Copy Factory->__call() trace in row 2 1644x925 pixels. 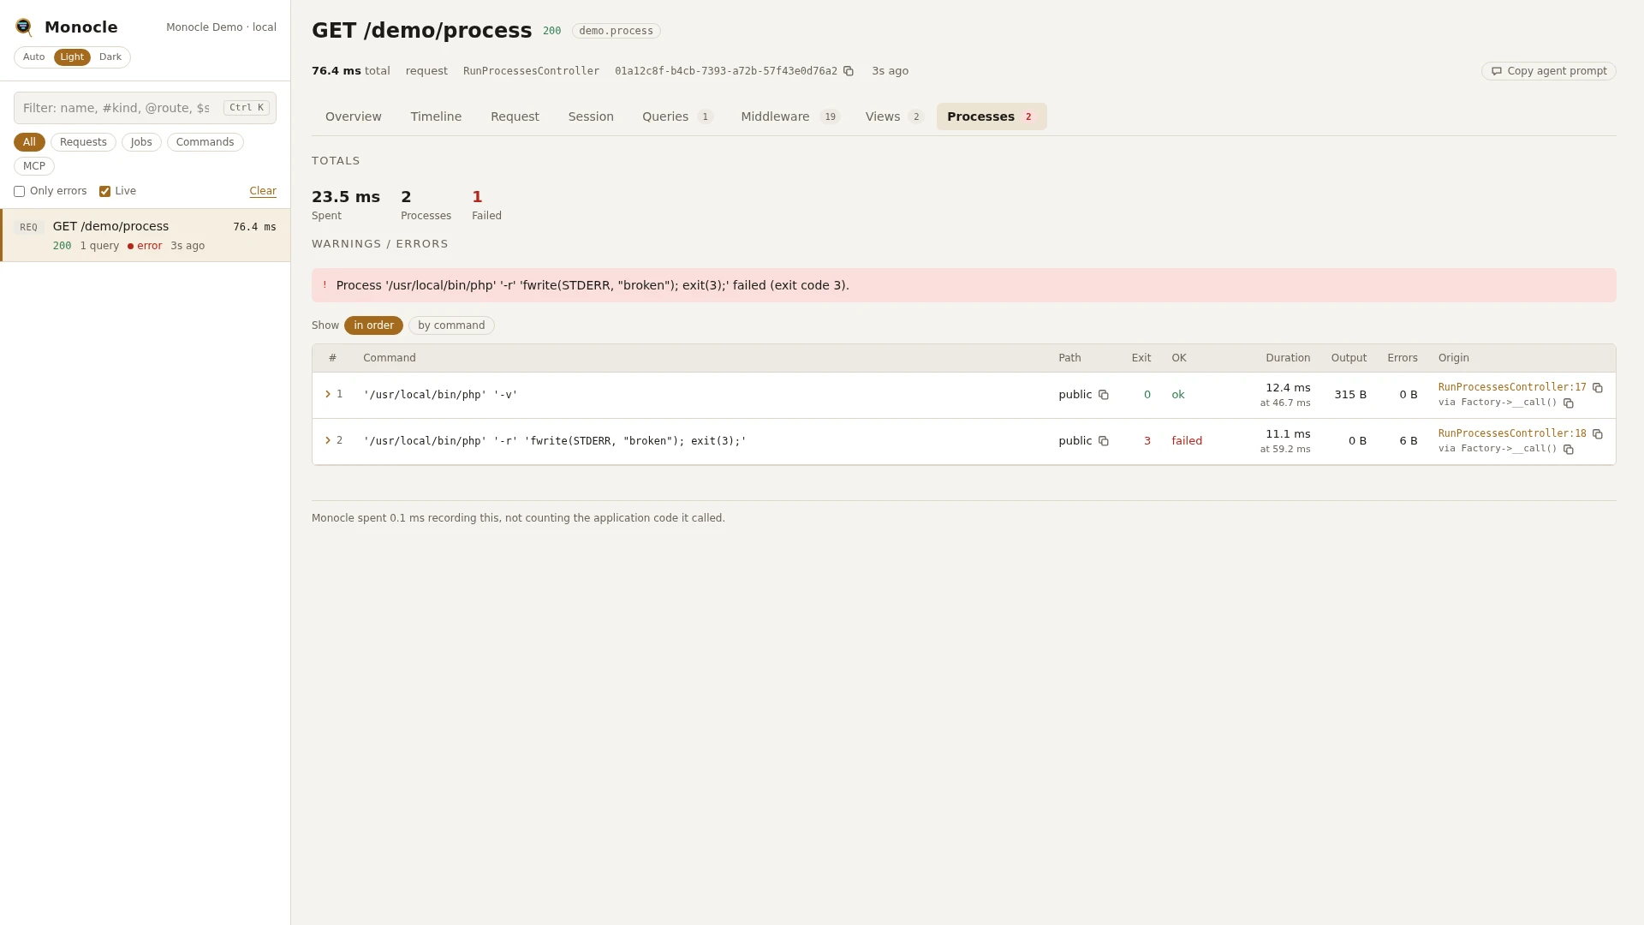(1569, 449)
